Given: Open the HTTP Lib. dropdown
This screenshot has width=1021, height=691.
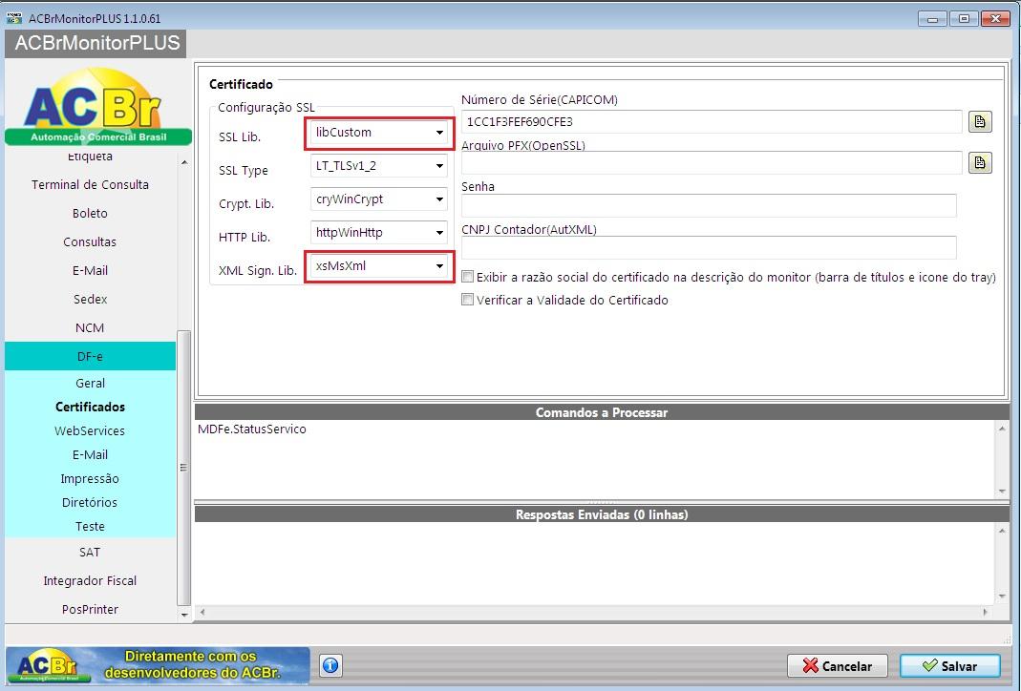Looking at the screenshot, I should click(x=379, y=232).
